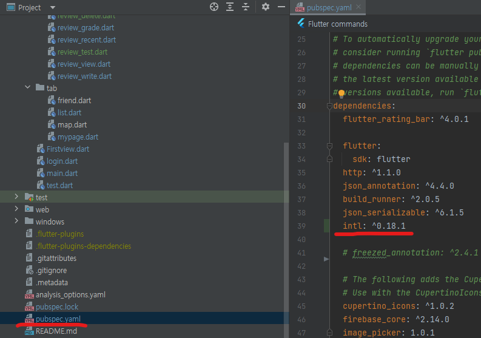Screen dimensions: 481x338
Task: Select pubspec.yaml in project tree
Action: (x=58, y=319)
